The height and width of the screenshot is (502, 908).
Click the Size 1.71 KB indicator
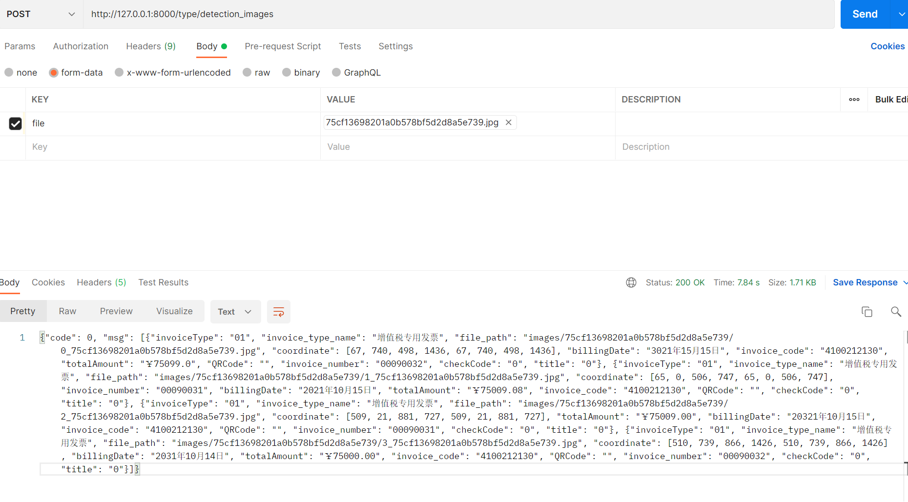792,282
